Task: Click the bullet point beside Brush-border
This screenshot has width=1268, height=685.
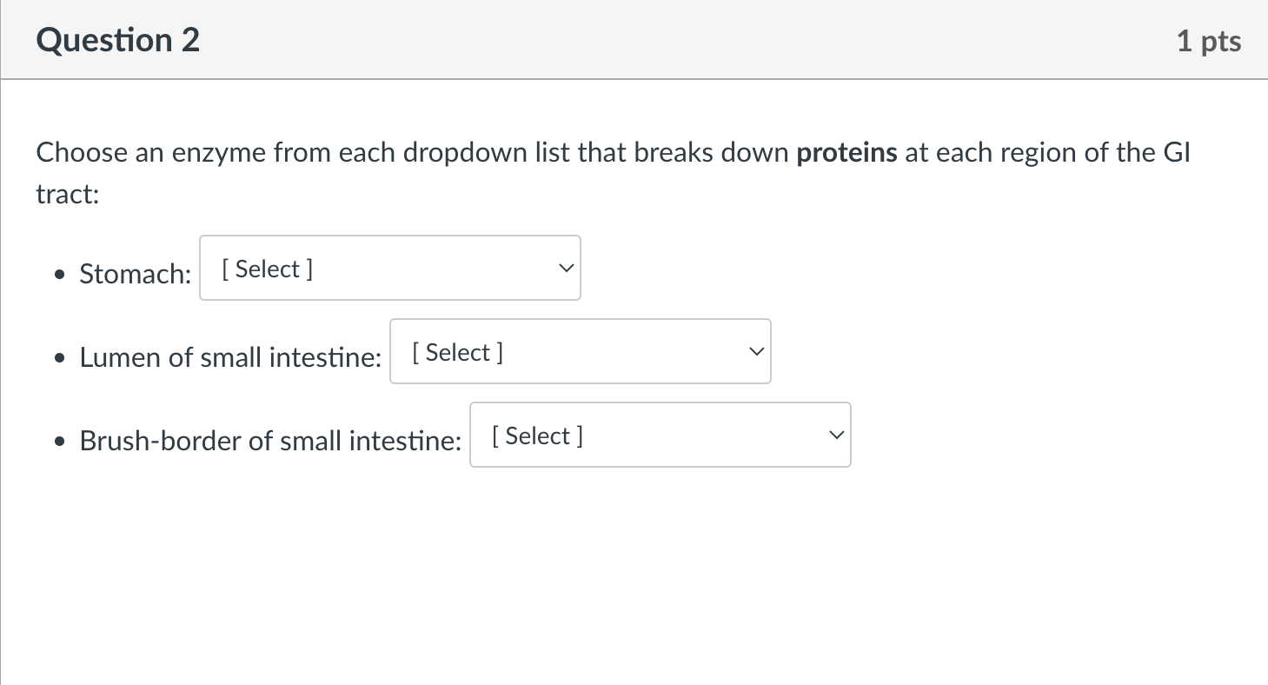Action: (59, 442)
